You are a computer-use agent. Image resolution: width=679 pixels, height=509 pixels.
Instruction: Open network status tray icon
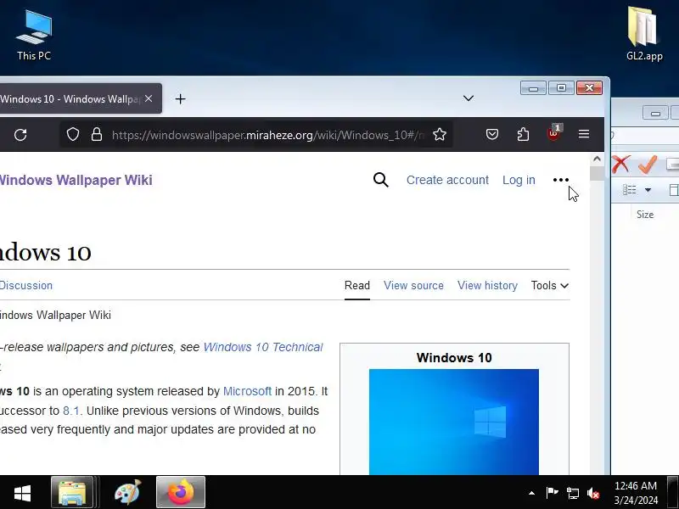572,493
